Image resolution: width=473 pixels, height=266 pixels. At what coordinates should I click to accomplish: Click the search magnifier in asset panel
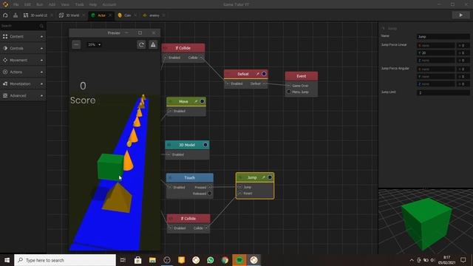[41, 26]
